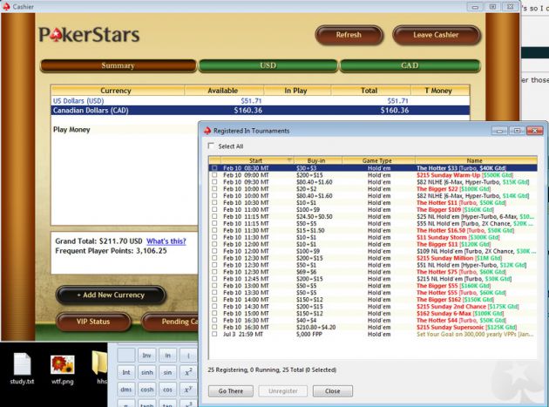Click the Go There button
Screen dimensions: 549x407
pos(230,391)
